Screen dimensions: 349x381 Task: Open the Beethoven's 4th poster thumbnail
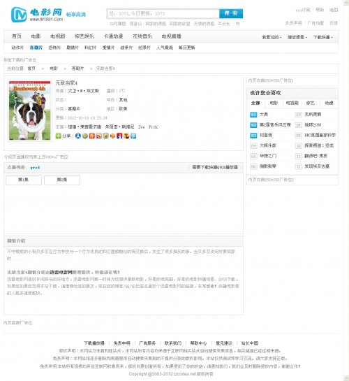(x=29, y=110)
